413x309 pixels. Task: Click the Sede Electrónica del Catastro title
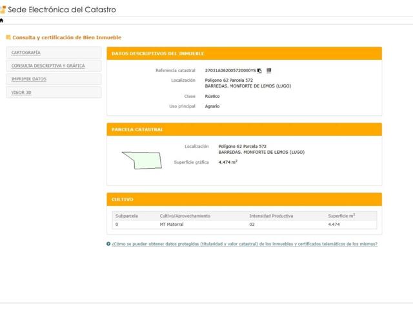pos(62,10)
